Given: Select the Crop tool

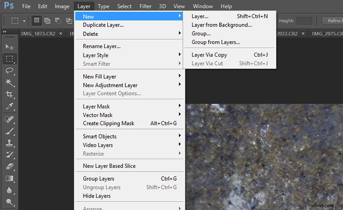Looking at the screenshot, I should pyautogui.click(x=10, y=94).
